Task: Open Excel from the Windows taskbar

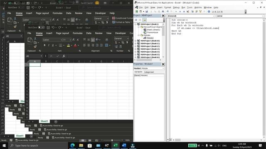Action: point(116,145)
